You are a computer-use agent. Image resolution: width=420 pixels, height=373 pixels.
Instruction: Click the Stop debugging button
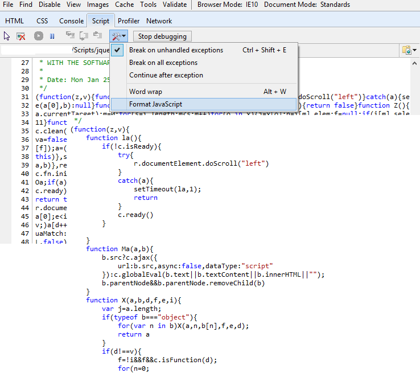click(162, 36)
